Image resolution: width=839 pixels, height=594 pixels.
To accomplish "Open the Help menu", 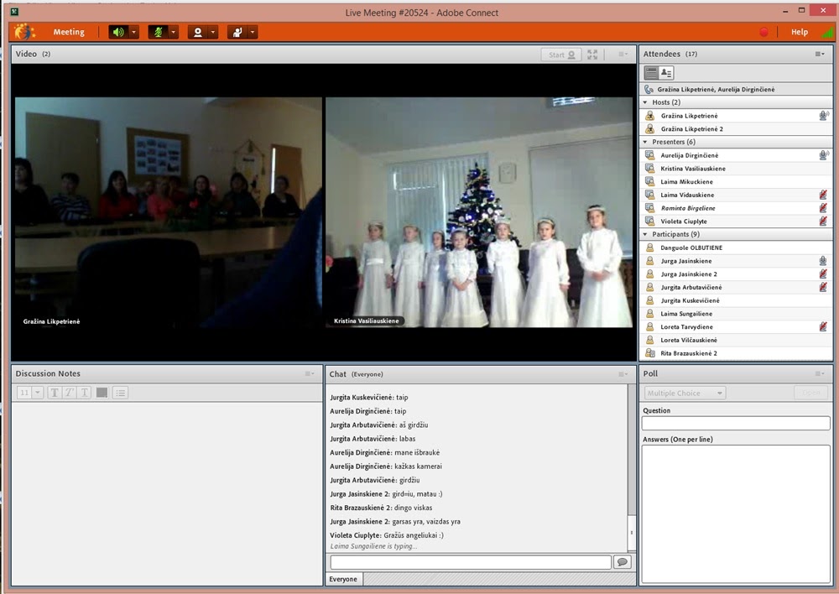I will point(800,32).
